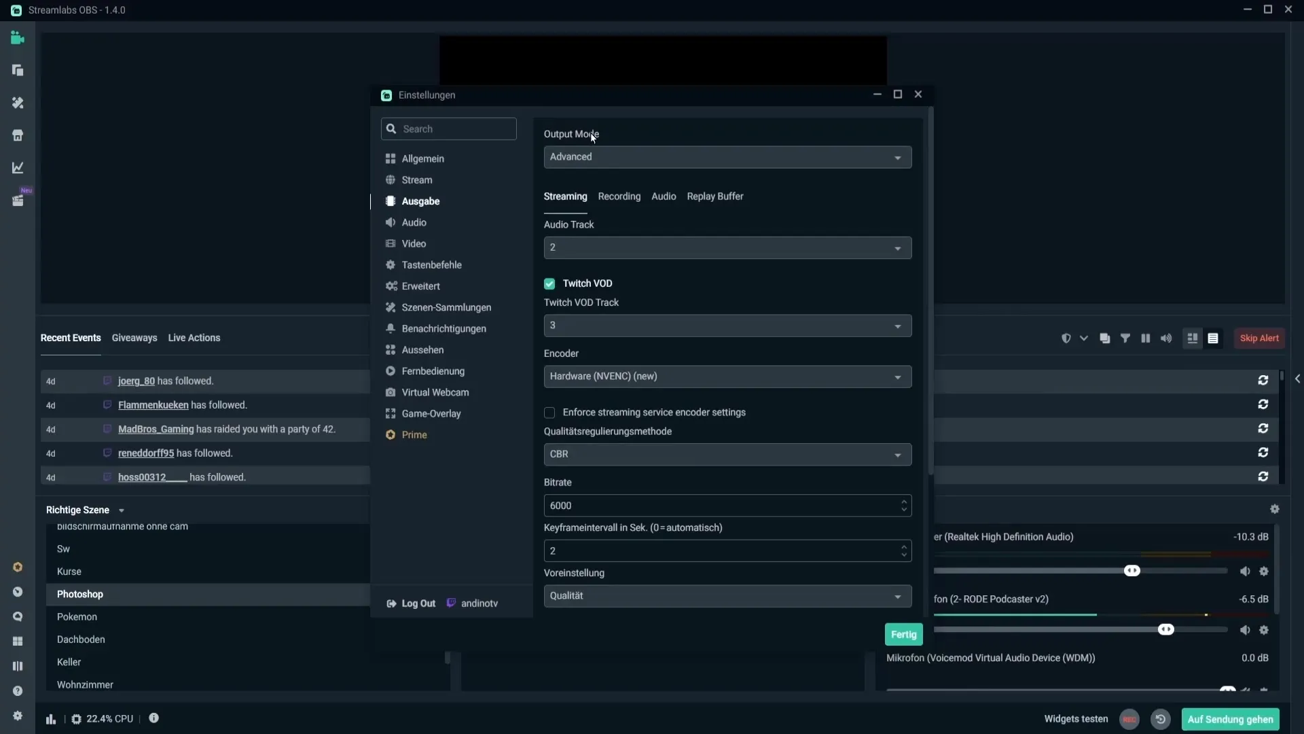Open the Editor (camera) icon in left sidebar
Image resolution: width=1304 pixels, height=734 pixels.
click(x=18, y=38)
